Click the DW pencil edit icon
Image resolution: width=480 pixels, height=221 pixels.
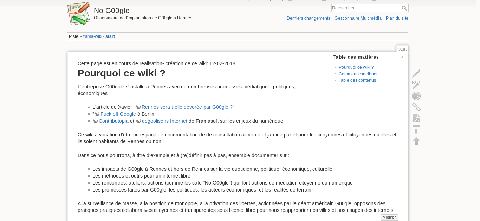tap(416, 85)
